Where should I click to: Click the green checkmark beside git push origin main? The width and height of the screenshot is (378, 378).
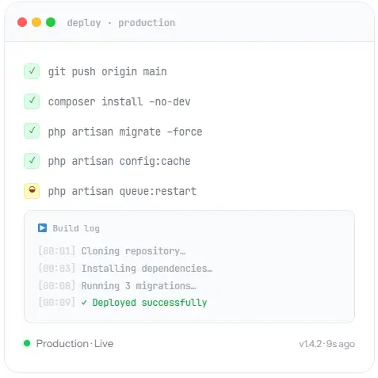tap(32, 71)
